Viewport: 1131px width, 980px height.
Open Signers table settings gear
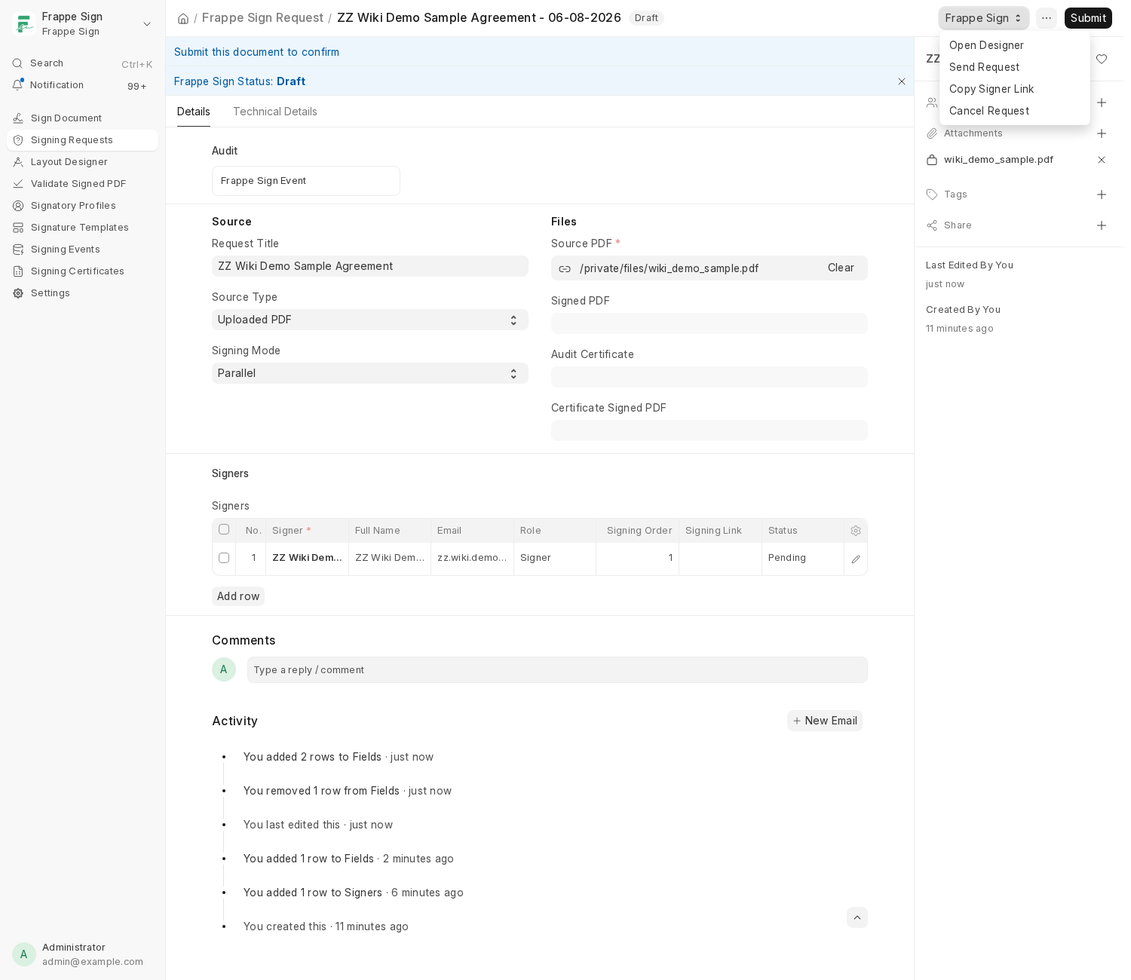tap(856, 531)
